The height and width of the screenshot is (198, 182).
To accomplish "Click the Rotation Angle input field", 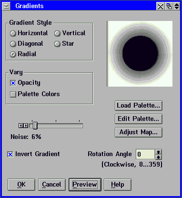I will (x=145, y=154).
